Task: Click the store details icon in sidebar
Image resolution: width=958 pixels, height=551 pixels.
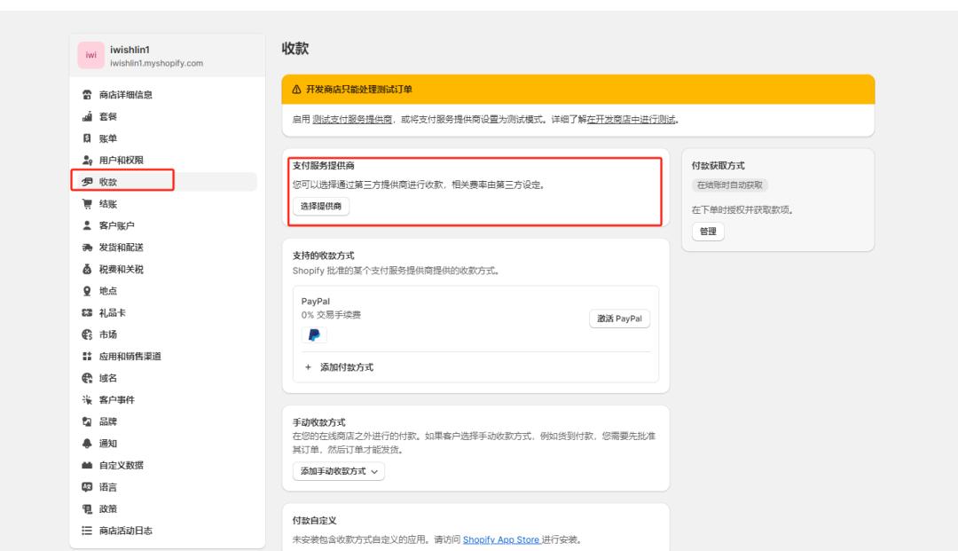Action: [87, 95]
